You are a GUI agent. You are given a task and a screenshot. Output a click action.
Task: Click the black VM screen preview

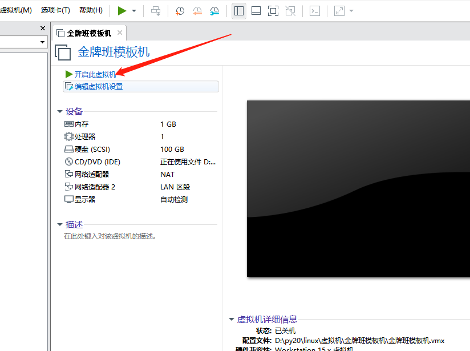(x=359, y=188)
